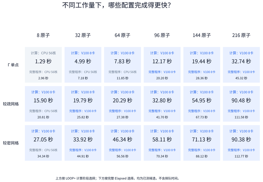
Task: Click the 11.85 秒 value
Action: tap(123, 78)
